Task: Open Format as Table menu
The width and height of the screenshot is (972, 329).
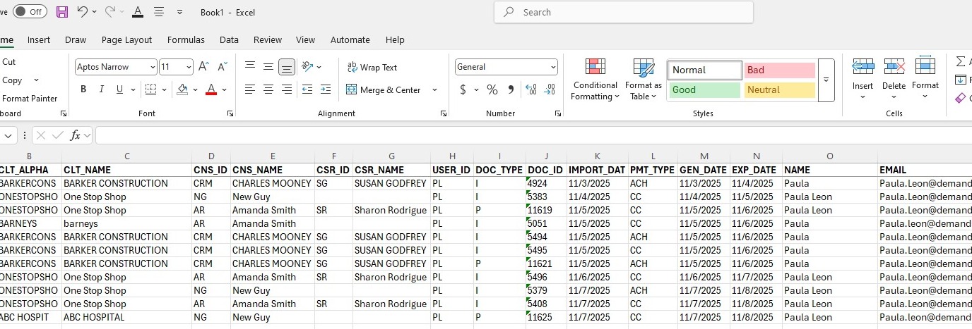Action: point(644,79)
